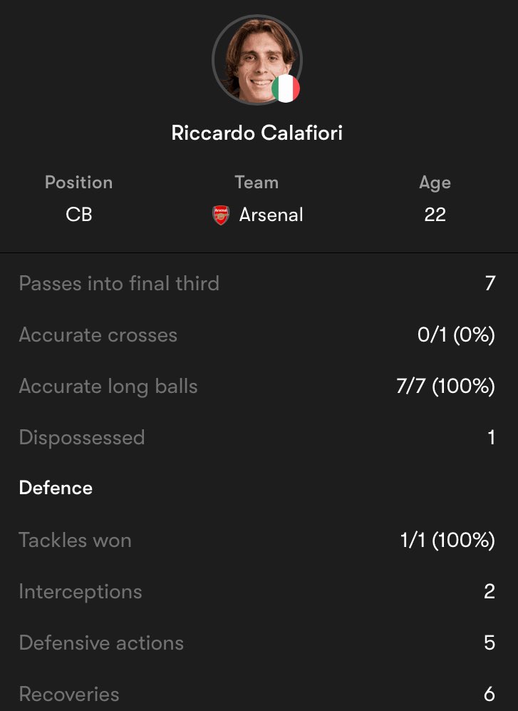Viewport: 518px width, 711px height.
Task: Select the Age column label
Action: [x=435, y=183]
